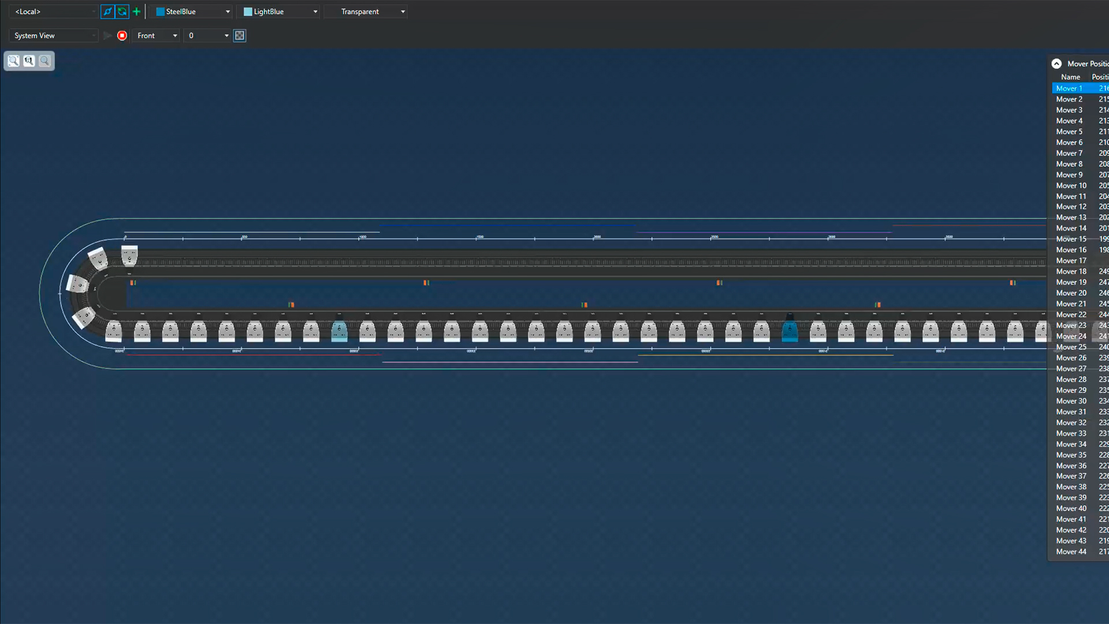Viewport: 1109px width, 624px height.
Task: Open the SteelBlue color dropdown
Action: click(191, 11)
